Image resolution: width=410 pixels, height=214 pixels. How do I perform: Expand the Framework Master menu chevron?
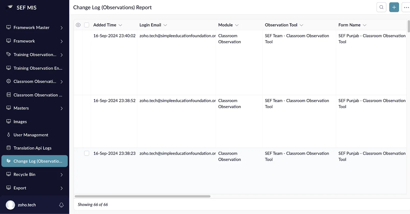click(61, 28)
